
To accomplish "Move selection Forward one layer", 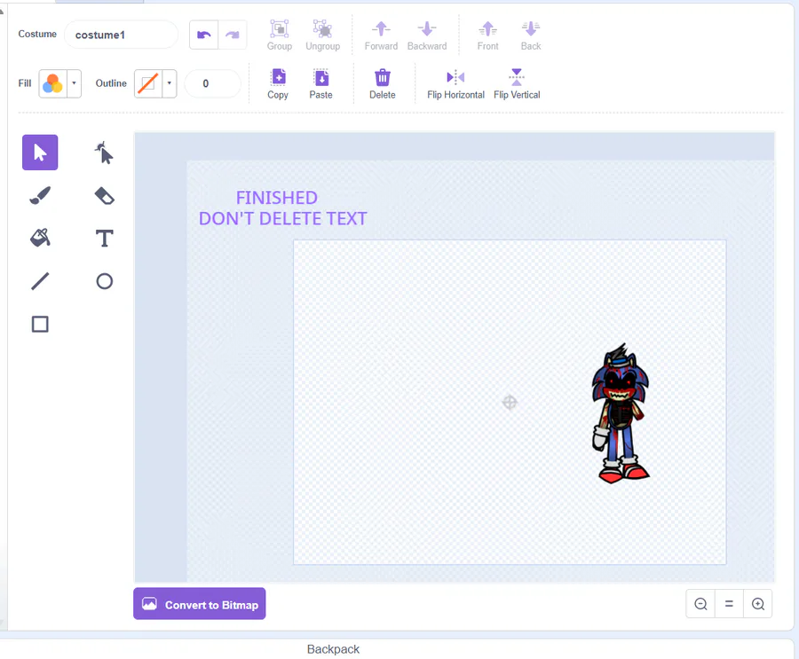I will pos(381,35).
